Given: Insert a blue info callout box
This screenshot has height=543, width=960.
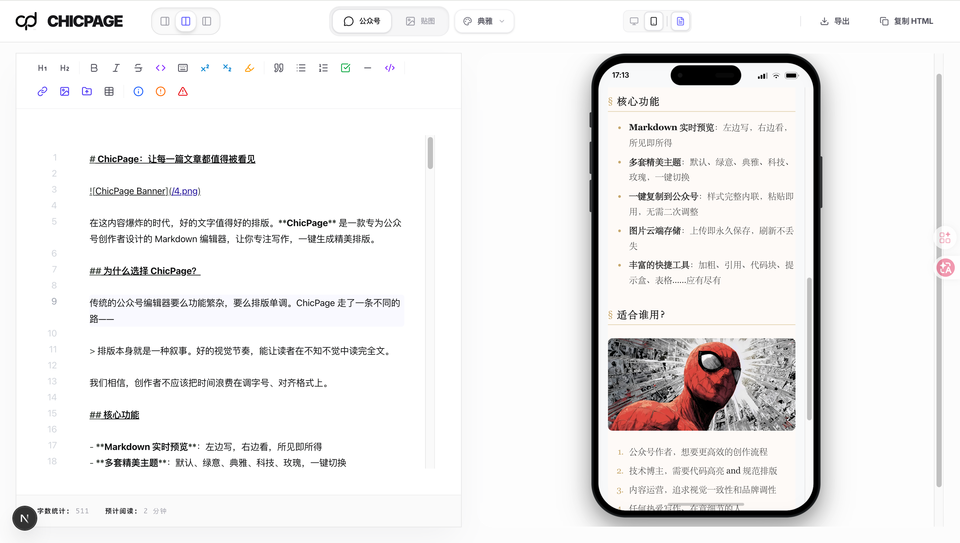Looking at the screenshot, I should point(138,91).
